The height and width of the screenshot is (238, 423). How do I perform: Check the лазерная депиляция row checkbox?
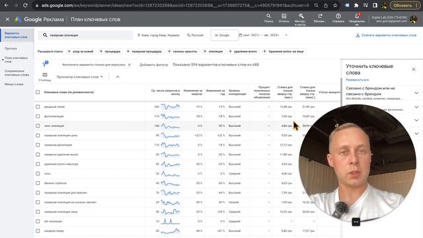pos(38,145)
